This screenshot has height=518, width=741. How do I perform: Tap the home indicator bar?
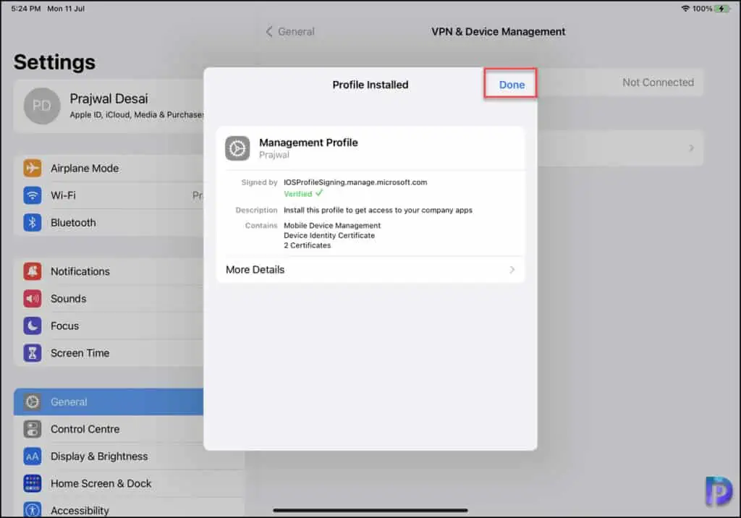click(370, 511)
